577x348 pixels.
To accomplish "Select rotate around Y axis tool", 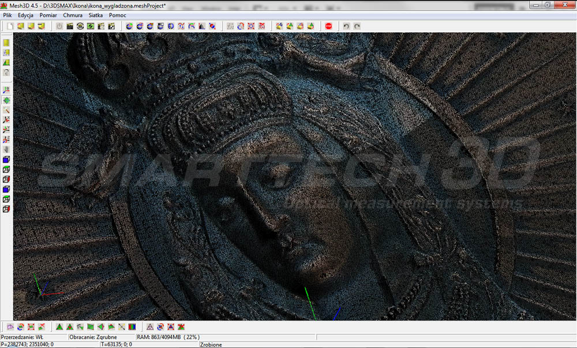I will (x=6, y=130).
